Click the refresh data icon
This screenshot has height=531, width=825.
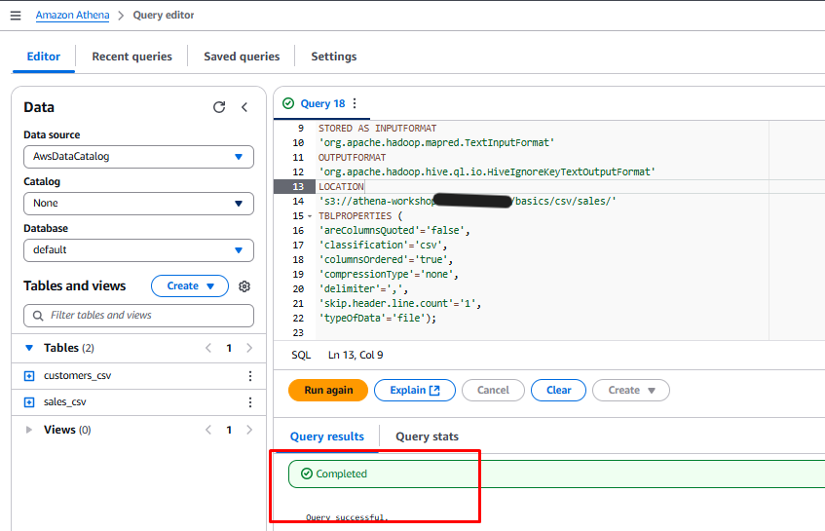[x=219, y=107]
